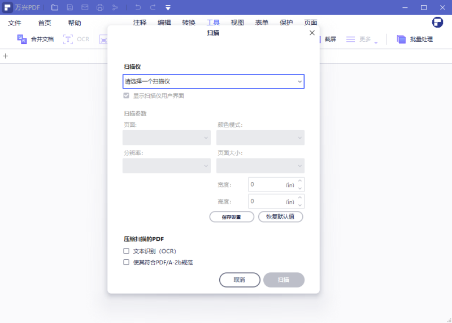452x323 pixels.
Task: Click the OCR tool icon
Action: [x=68, y=39]
